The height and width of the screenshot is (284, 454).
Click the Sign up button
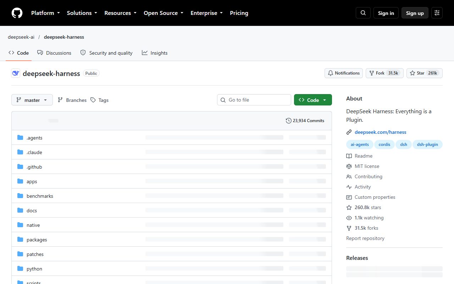point(415,13)
